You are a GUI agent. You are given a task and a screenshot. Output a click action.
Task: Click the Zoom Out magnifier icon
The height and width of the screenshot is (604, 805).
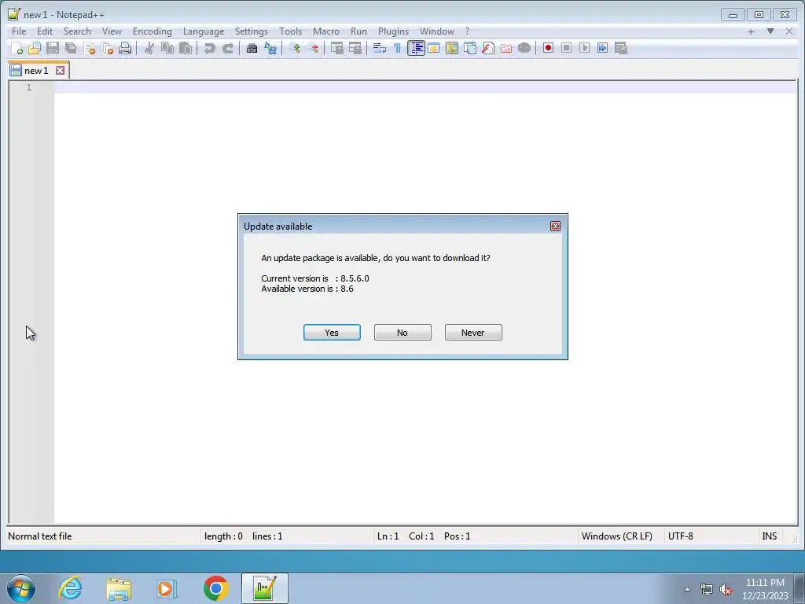click(312, 48)
